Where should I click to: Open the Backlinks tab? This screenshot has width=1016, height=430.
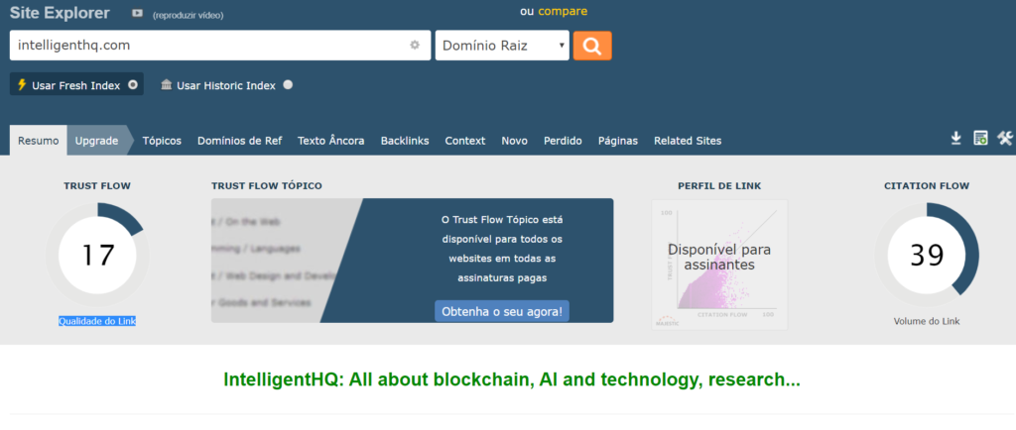[x=405, y=141]
